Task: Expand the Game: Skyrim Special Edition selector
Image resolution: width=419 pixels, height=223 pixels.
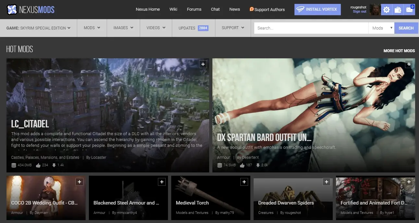Action: pos(38,28)
